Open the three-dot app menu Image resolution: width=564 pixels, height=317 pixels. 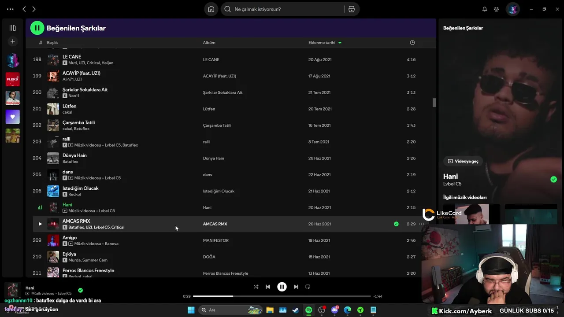(10, 9)
